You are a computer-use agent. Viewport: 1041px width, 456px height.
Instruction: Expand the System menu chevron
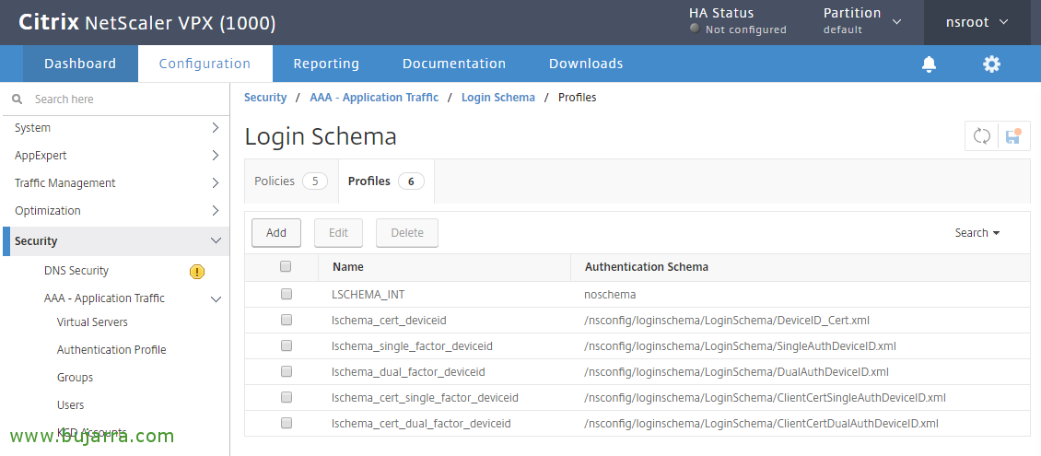point(215,127)
